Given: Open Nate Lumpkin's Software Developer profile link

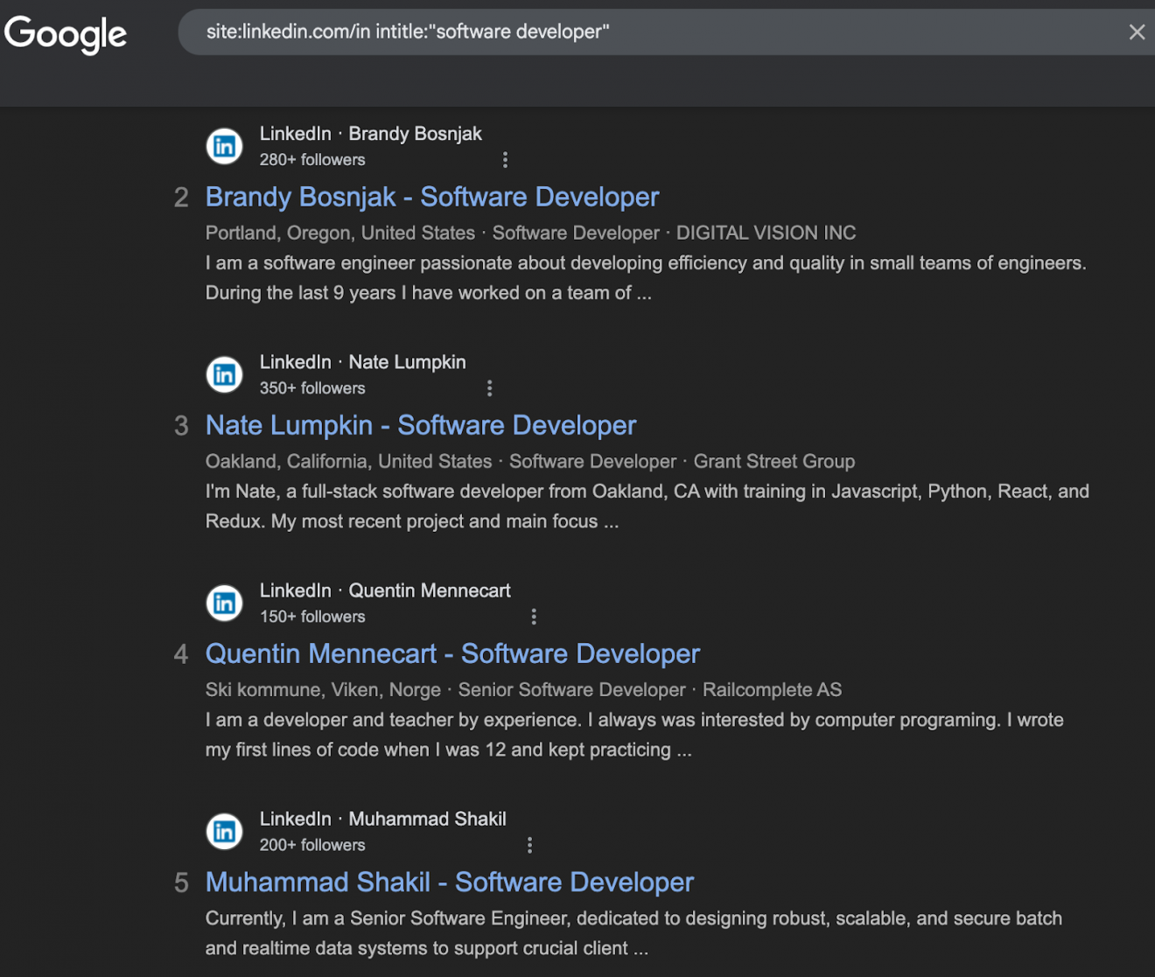Looking at the screenshot, I should click(x=420, y=425).
